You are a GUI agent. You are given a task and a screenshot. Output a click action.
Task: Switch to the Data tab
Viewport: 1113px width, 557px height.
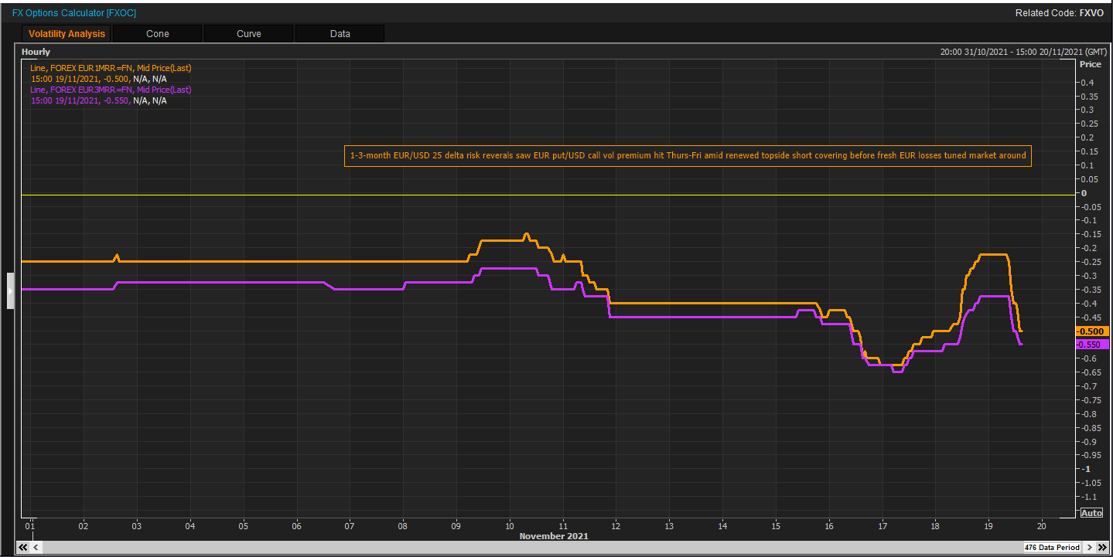(339, 33)
